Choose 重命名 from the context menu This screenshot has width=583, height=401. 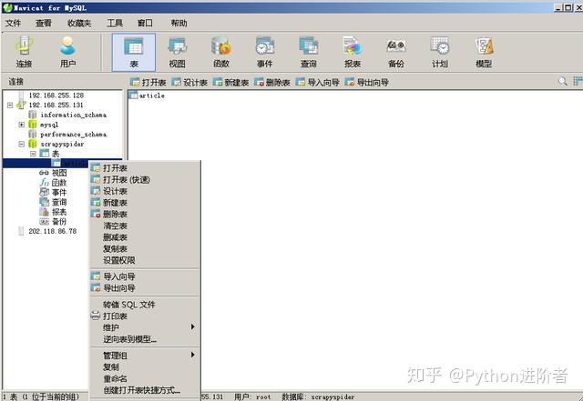pyautogui.click(x=145, y=378)
